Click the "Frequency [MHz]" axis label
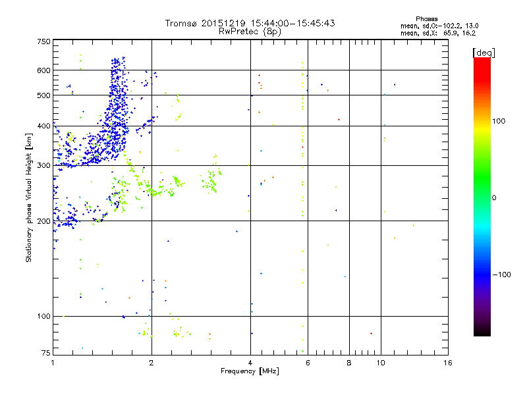This screenshot has width=527, height=395. (250, 371)
